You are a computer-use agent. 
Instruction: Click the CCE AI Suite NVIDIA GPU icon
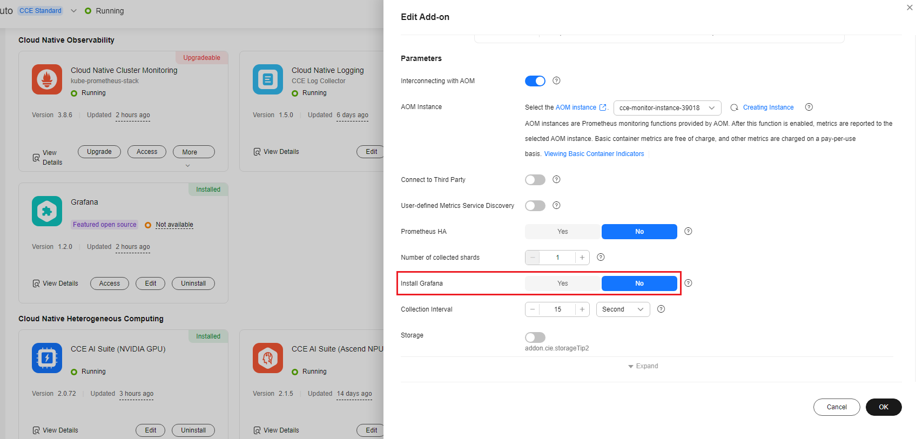[x=47, y=358]
